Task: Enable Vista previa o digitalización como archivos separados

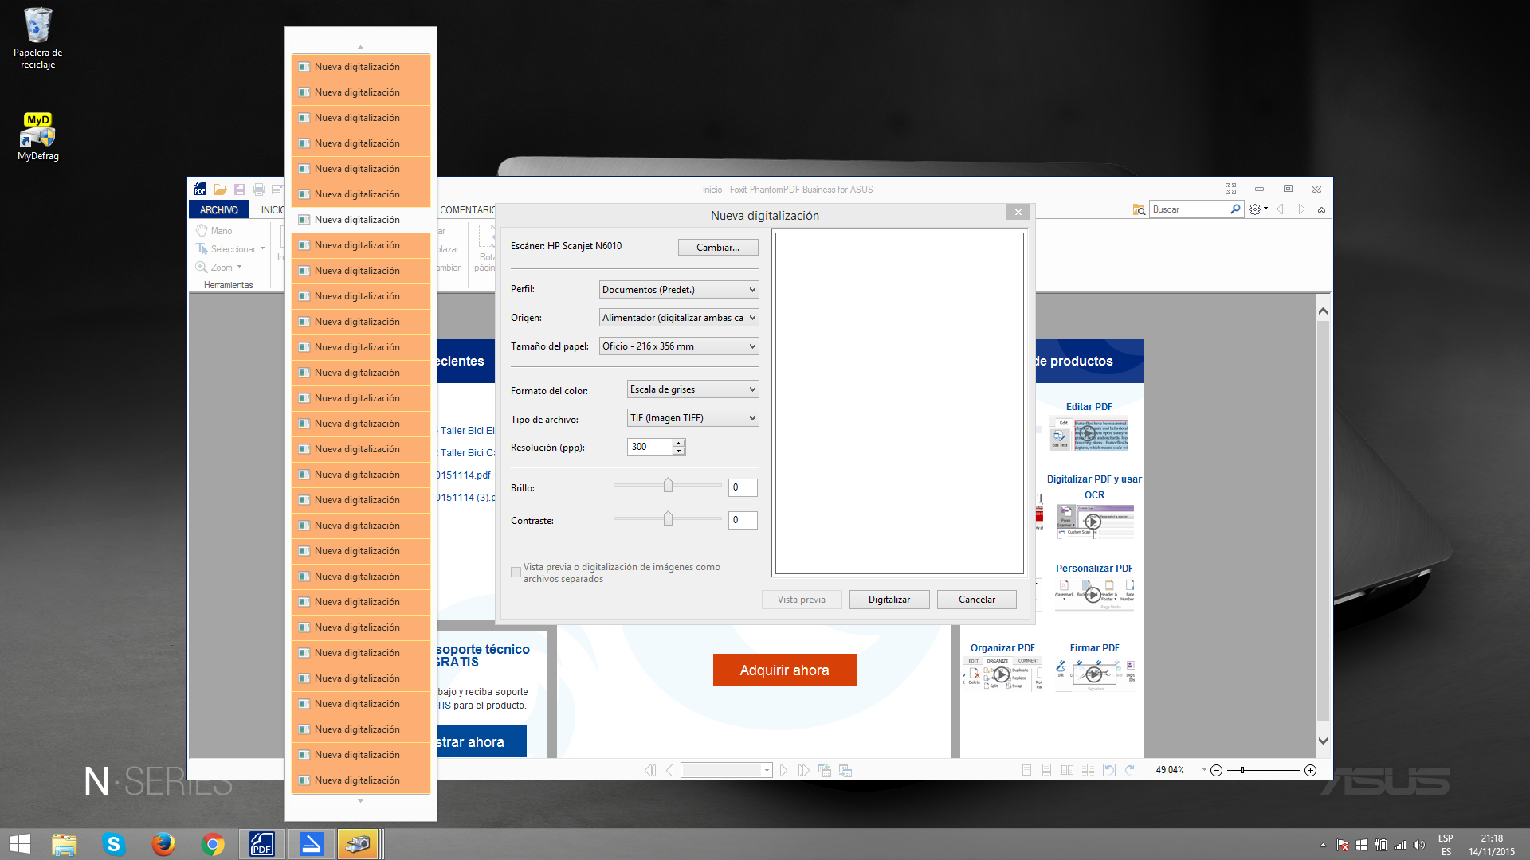Action: coord(516,572)
